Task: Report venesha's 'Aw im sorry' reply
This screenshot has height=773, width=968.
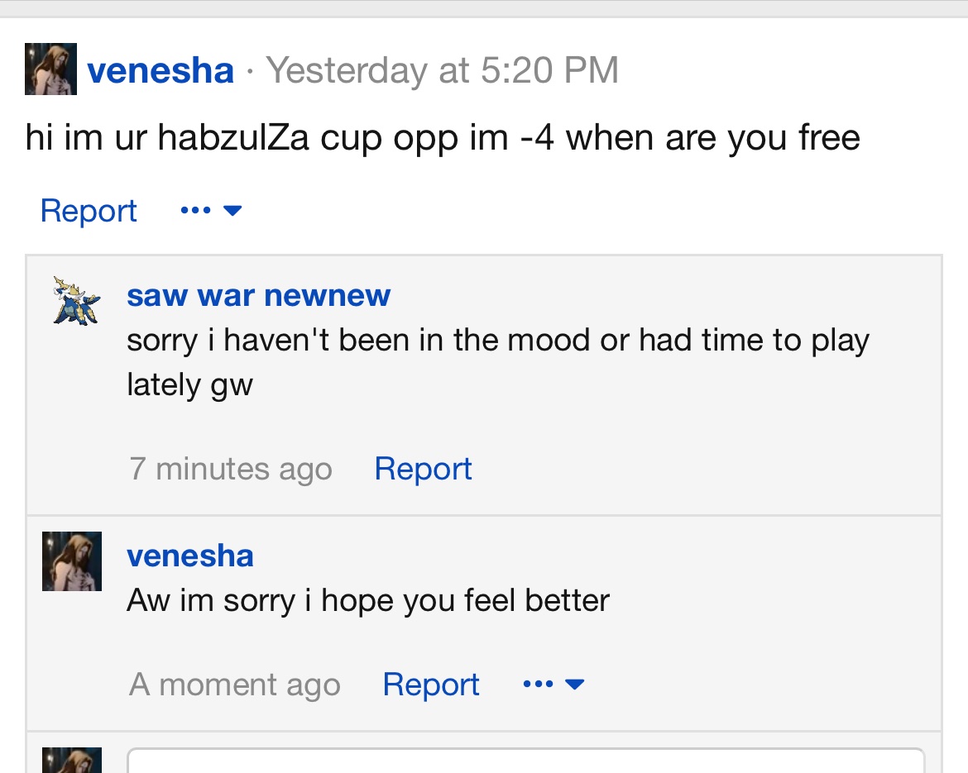Action: point(431,685)
